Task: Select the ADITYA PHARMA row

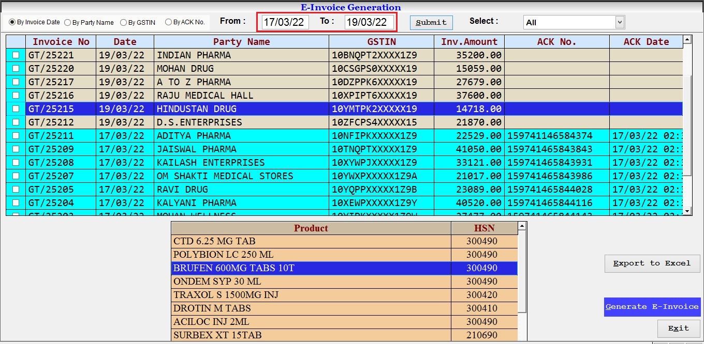Action: 344,135
